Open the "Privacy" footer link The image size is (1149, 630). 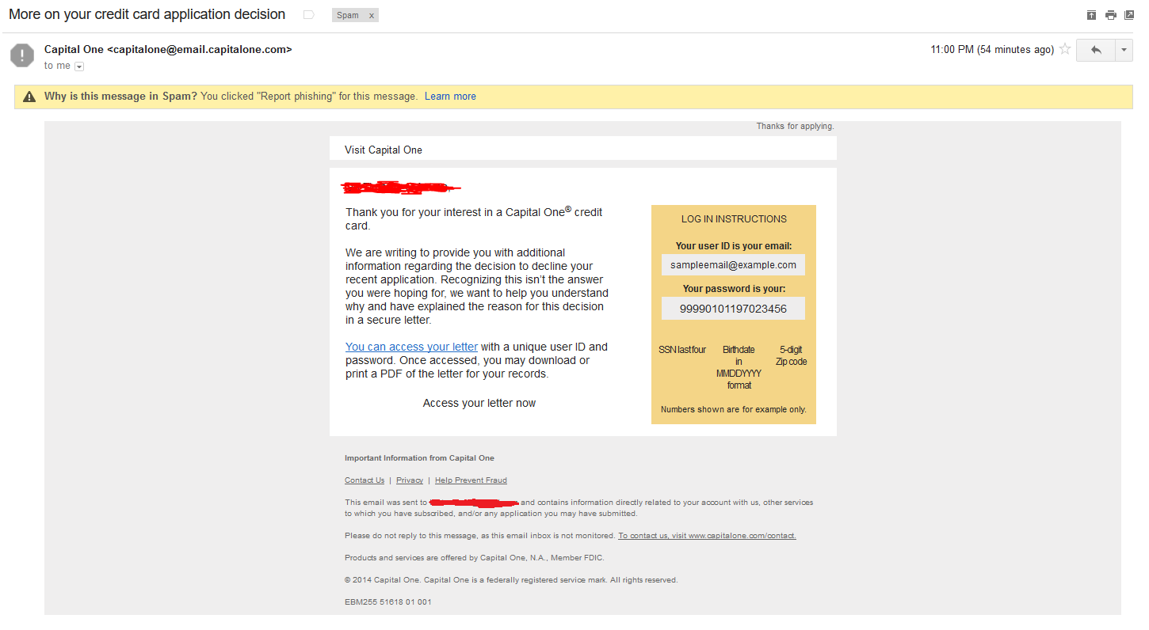(x=410, y=480)
